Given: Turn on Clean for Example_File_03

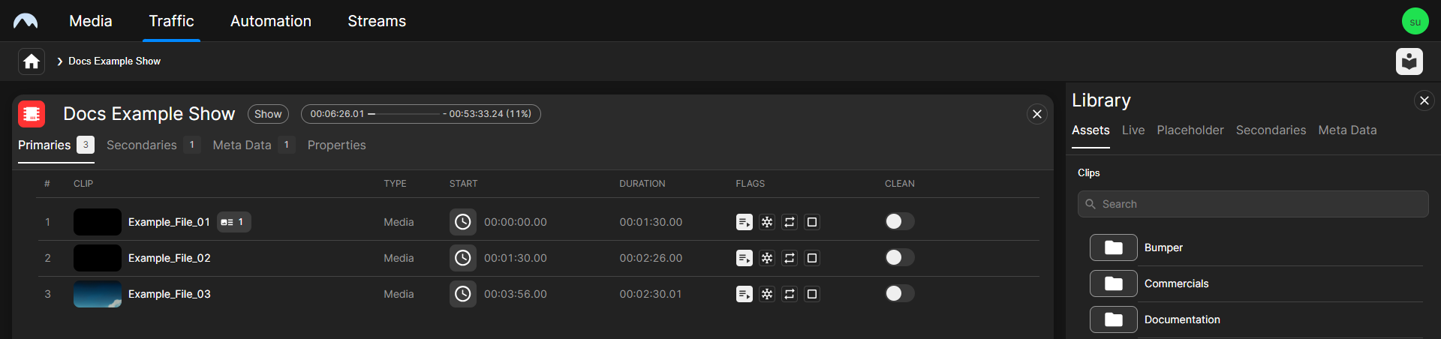Looking at the screenshot, I should 899,293.
